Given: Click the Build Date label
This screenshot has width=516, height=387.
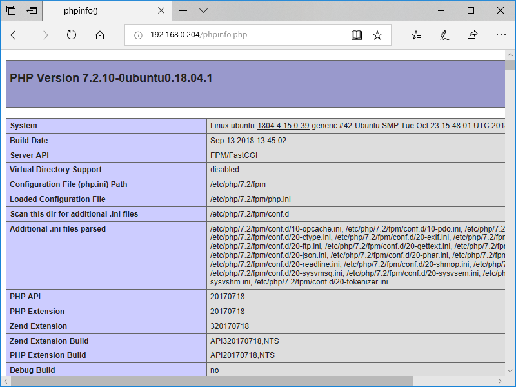Looking at the screenshot, I should tap(28, 141).
